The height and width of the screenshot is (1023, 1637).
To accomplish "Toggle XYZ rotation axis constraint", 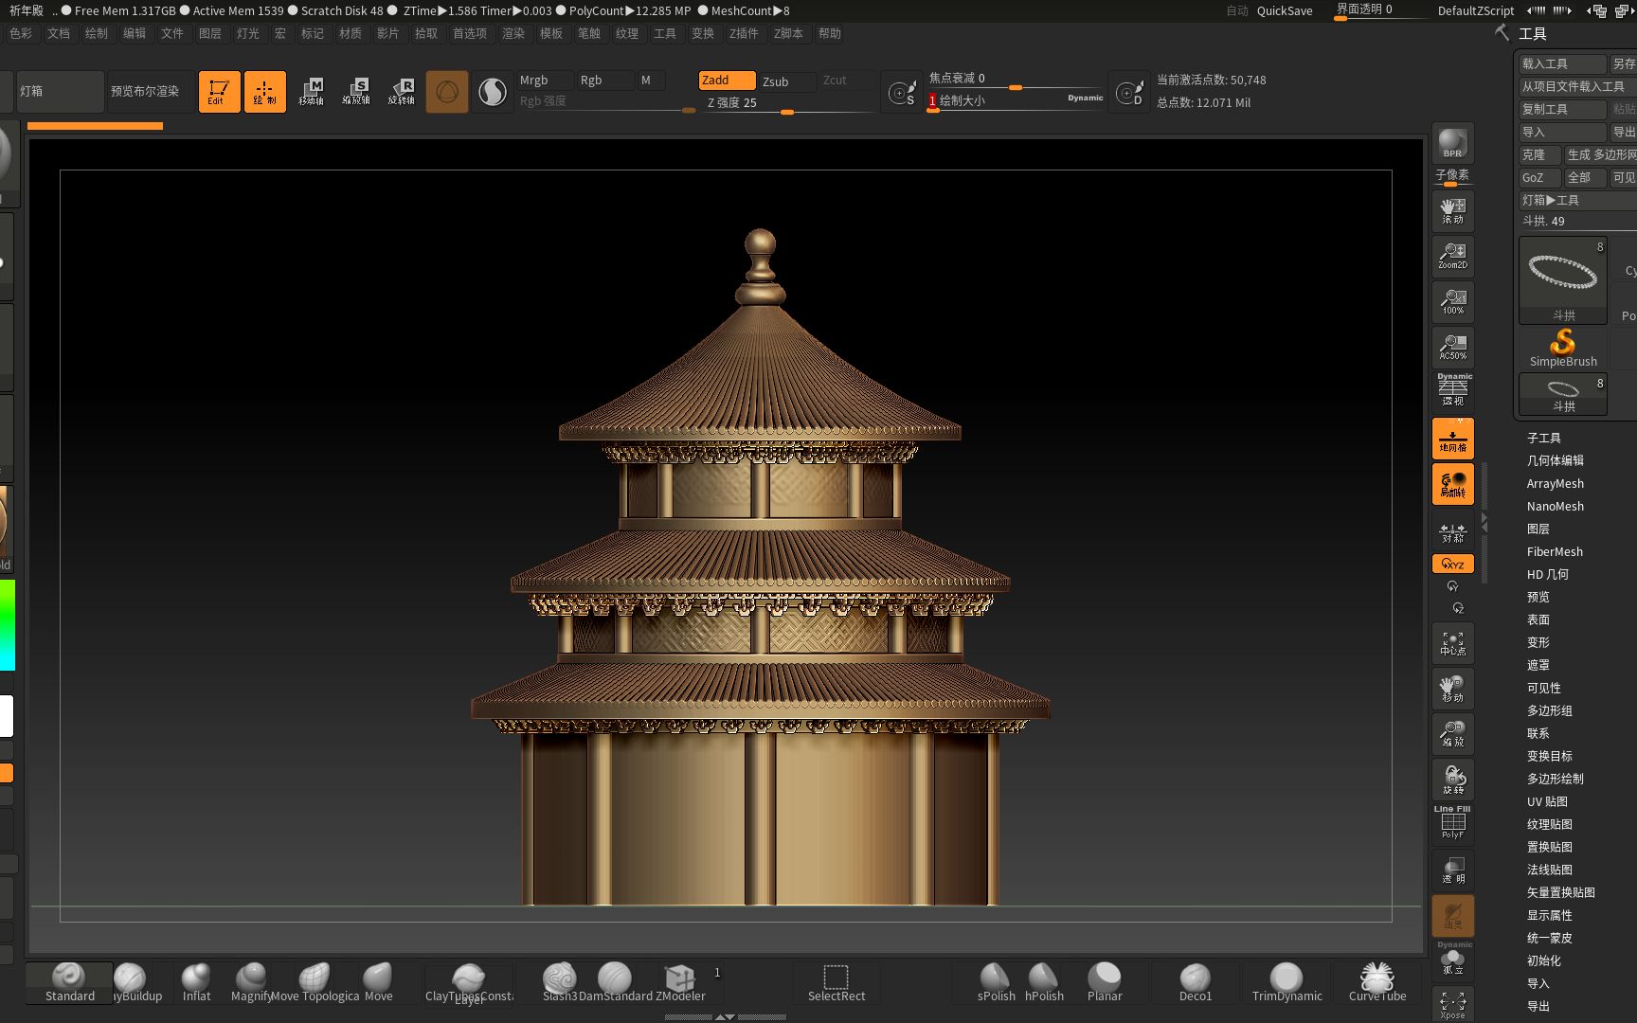I will pos(1452,563).
